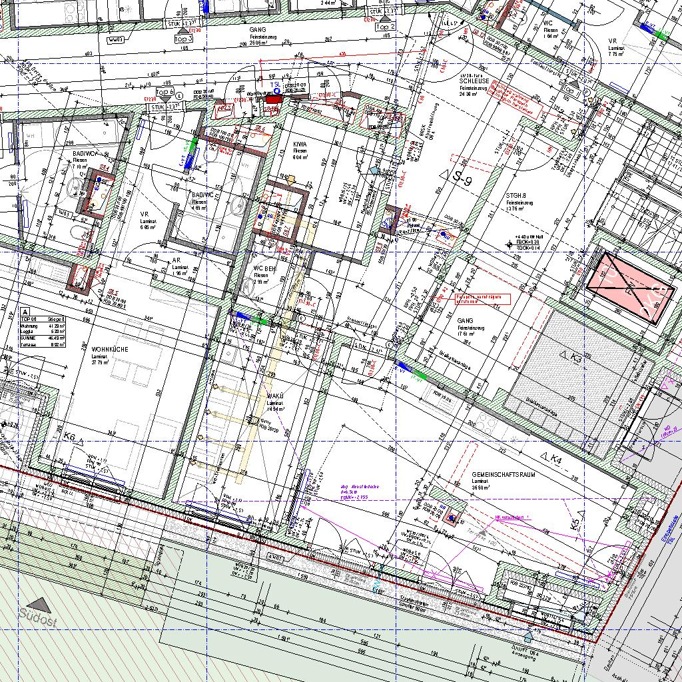682x682 pixels.
Task: Click the Top 6 entrance arrow marker
Action: 164,100
